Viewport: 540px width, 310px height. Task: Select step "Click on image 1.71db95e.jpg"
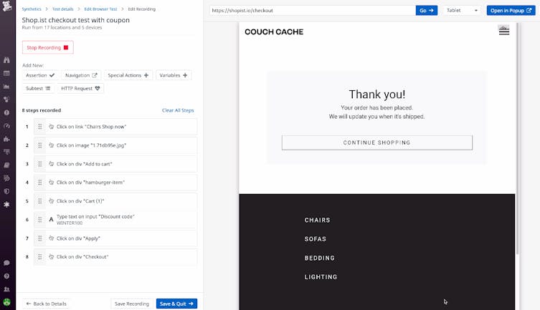click(115, 145)
